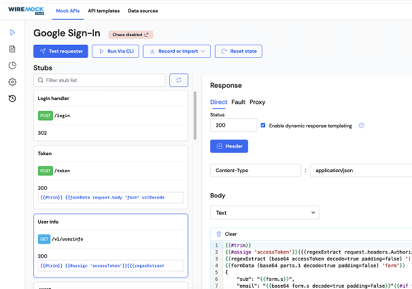Image resolution: width=412 pixels, height=289 pixels.
Task: Expand the body Text type dropdown
Action: 264,213
